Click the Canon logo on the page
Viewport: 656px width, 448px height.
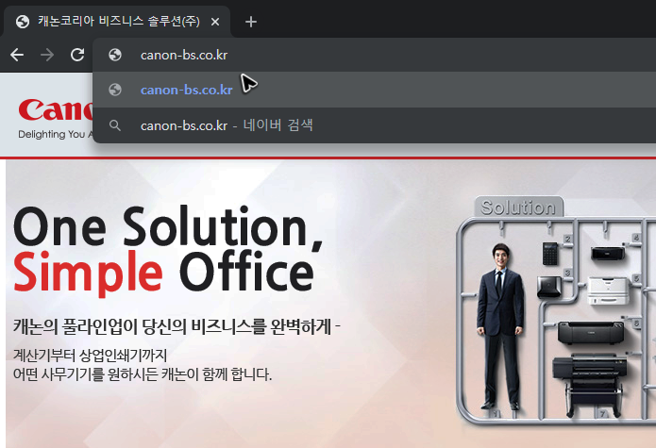click(x=56, y=110)
